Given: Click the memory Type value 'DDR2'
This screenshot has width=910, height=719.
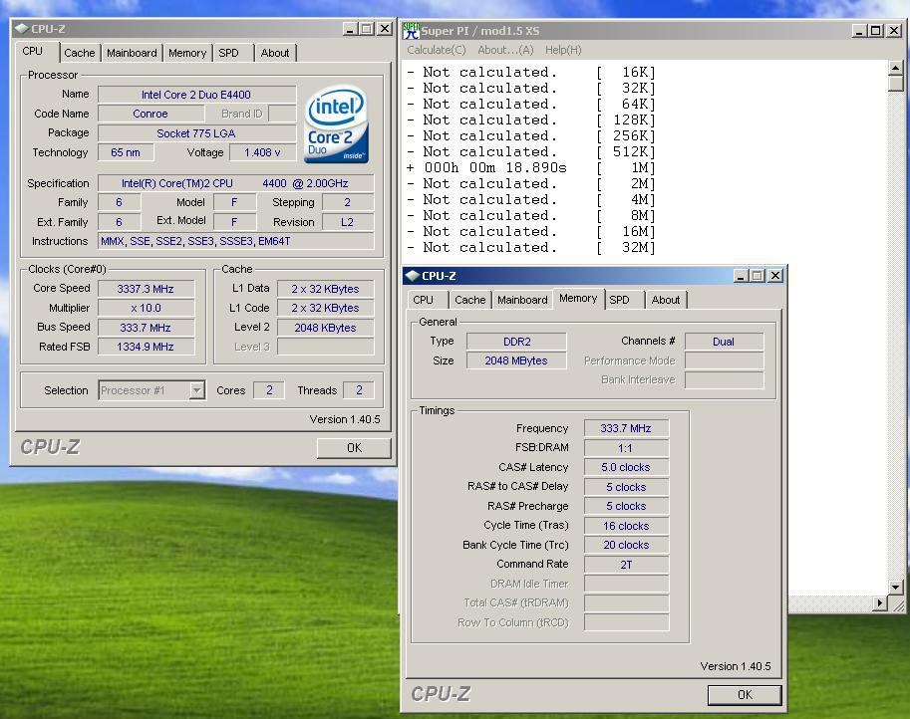Looking at the screenshot, I should click(x=516, y=342).
